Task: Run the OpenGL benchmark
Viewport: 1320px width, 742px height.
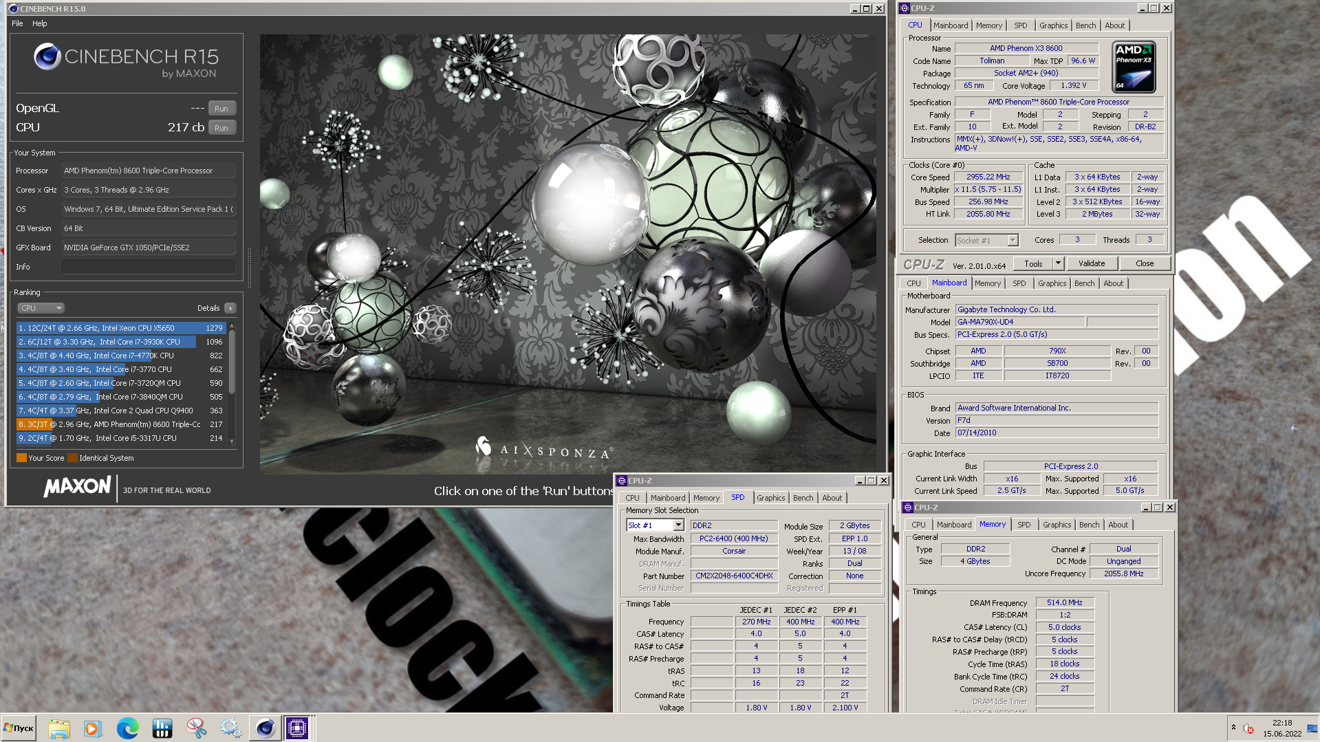Action: (221, 109)
